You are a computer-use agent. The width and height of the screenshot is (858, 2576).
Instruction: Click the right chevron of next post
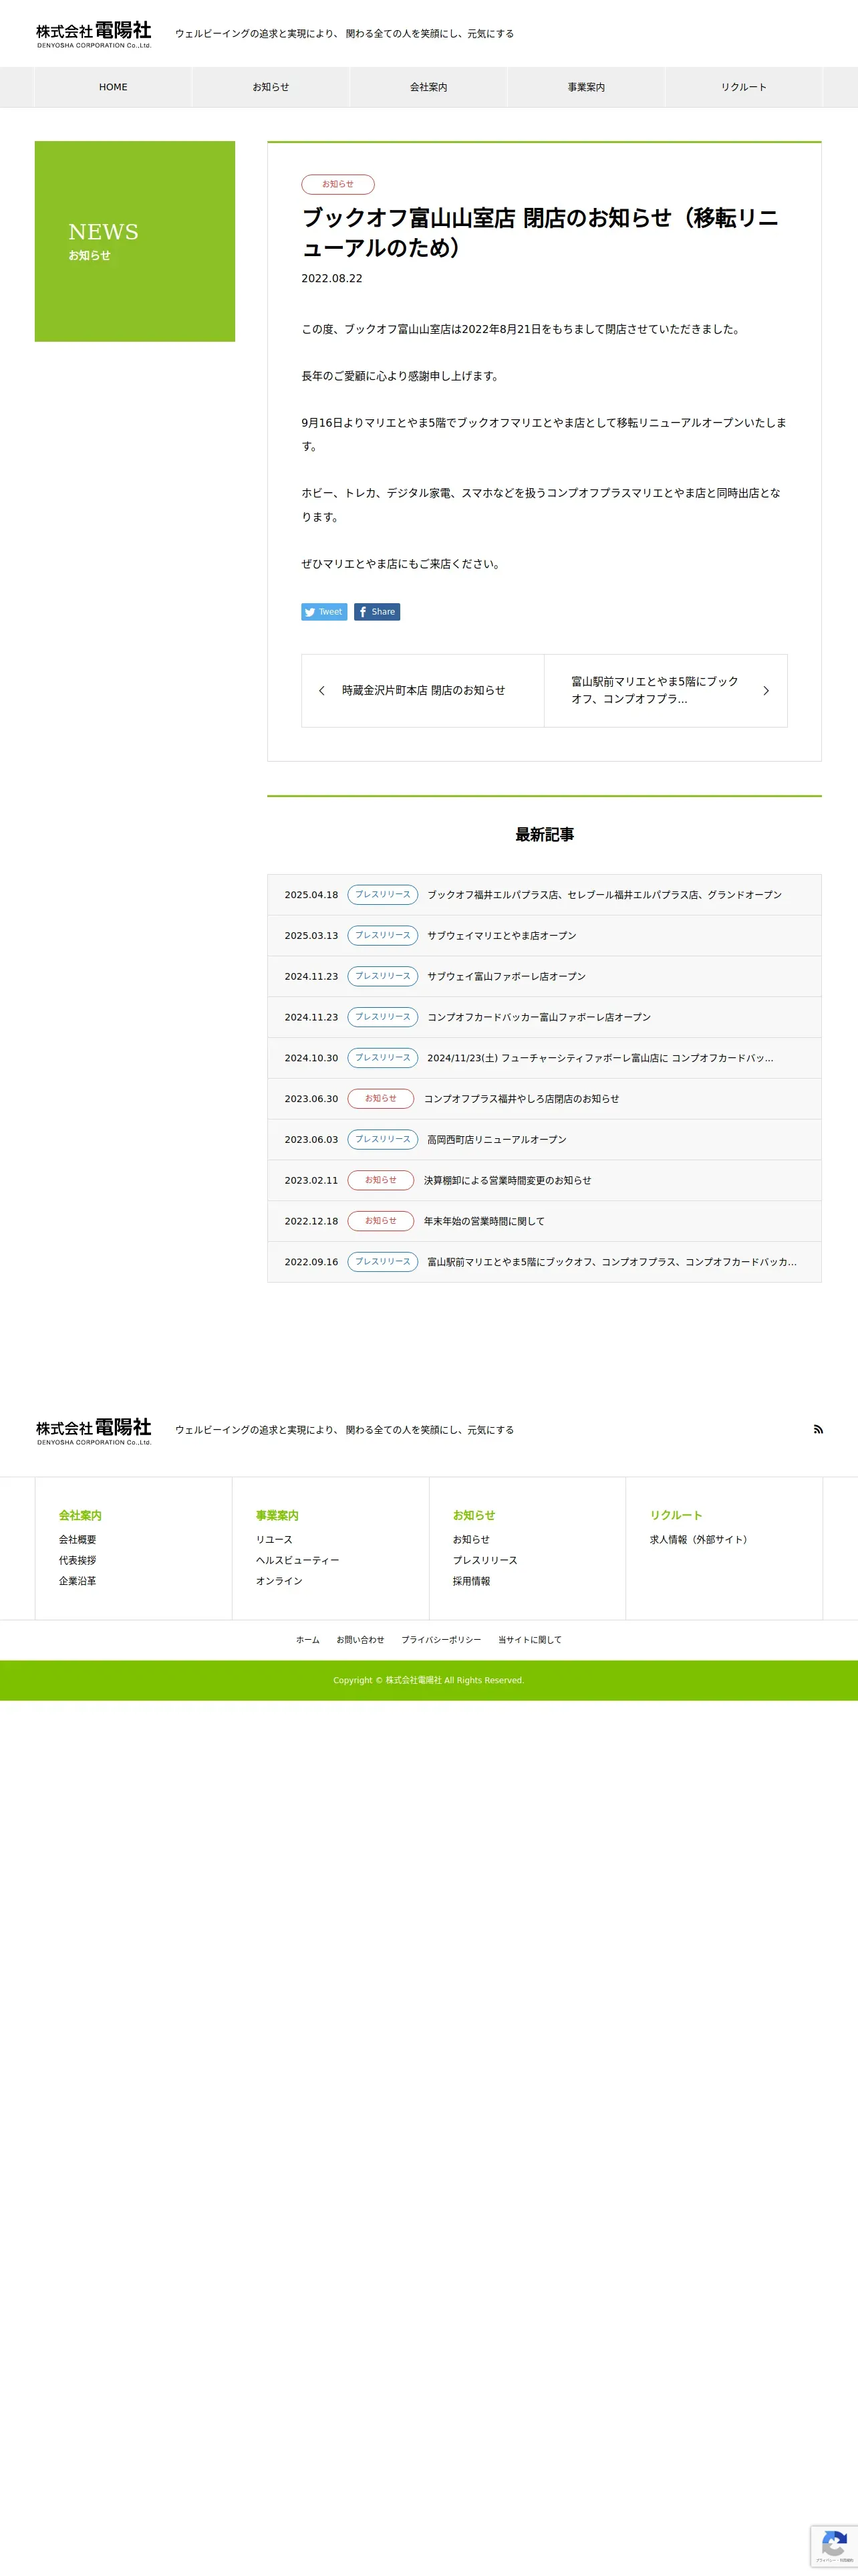(x=766, y=691)
